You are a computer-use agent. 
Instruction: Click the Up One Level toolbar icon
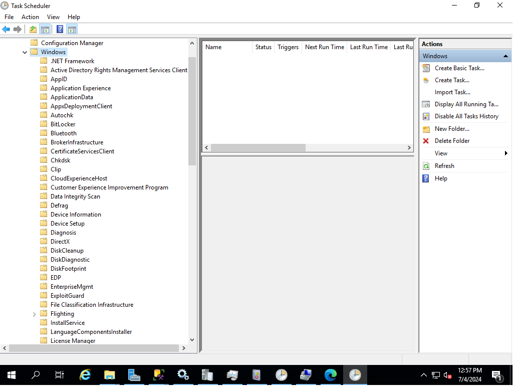click(x=33, y=30)
